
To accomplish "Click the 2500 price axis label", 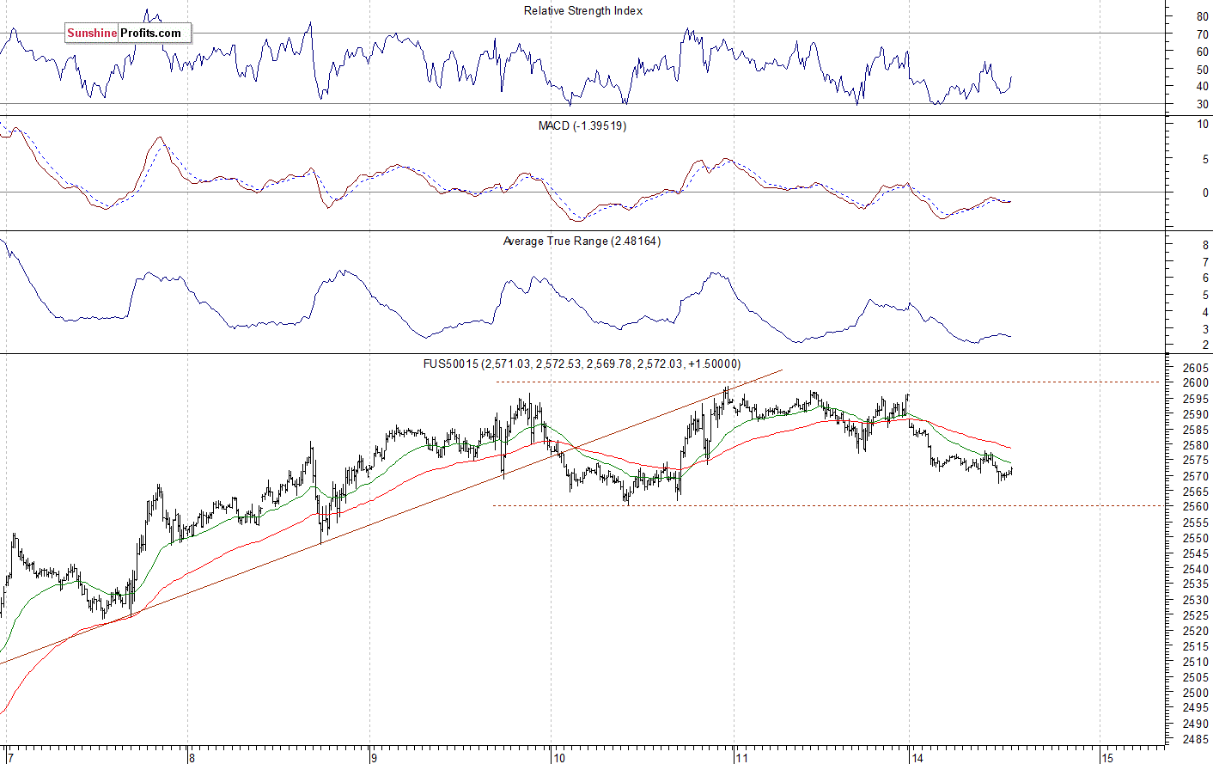I will (x=1196, y=693).
